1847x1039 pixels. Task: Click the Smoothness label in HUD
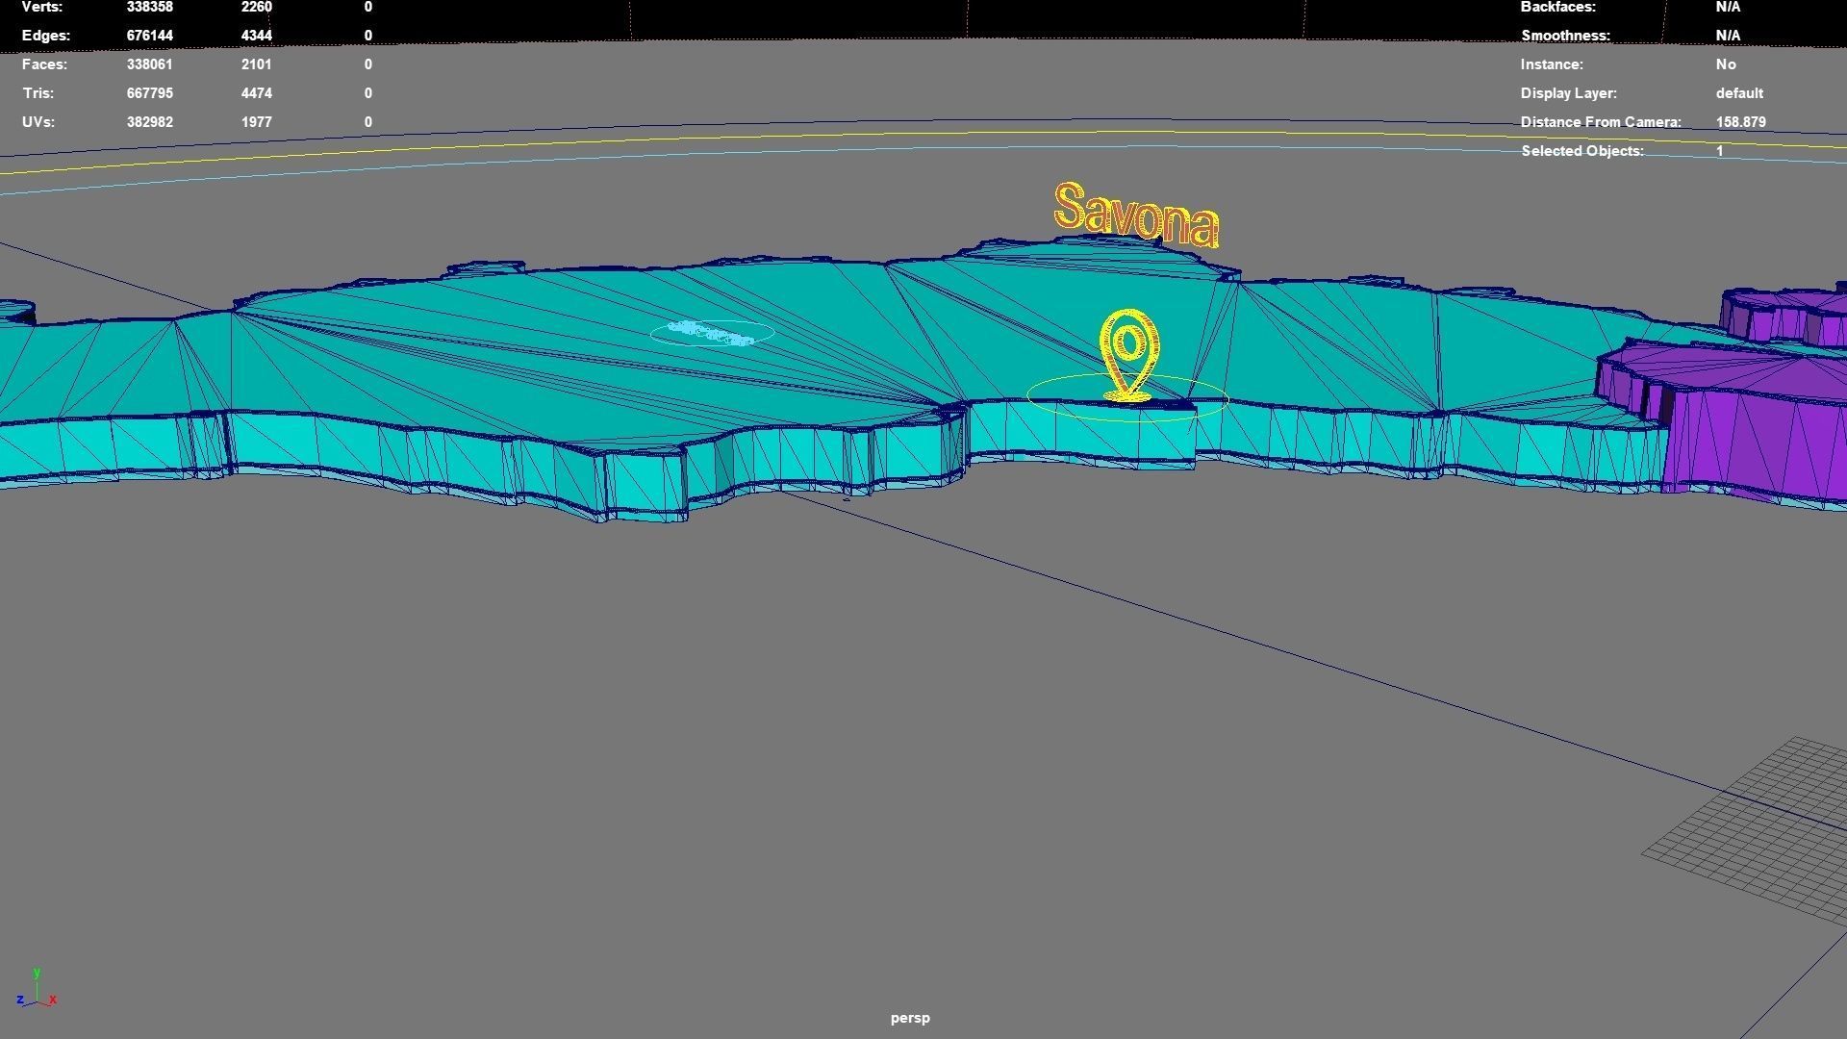coord(1564,36)
